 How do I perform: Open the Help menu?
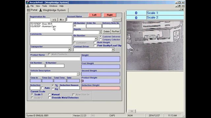(61, 6)
